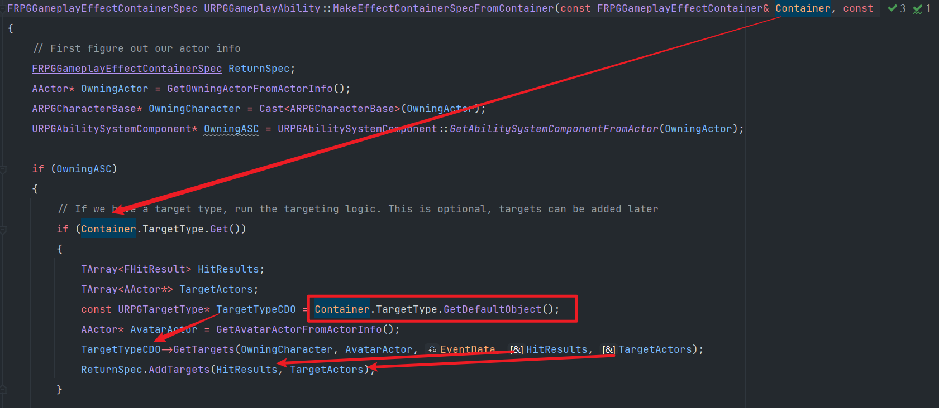939x408 pixels.
Task: Follow the FHitResult type link
Action: [x=155, y=269]
